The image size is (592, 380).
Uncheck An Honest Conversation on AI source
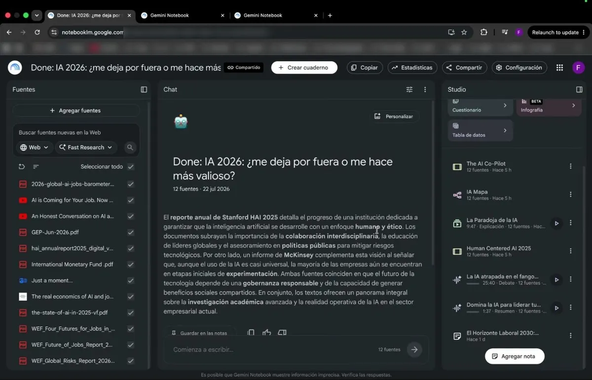(x=131, y=216)
